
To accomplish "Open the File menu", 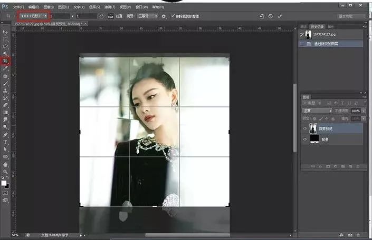I will pyautogui.click(x=18, y=7).
